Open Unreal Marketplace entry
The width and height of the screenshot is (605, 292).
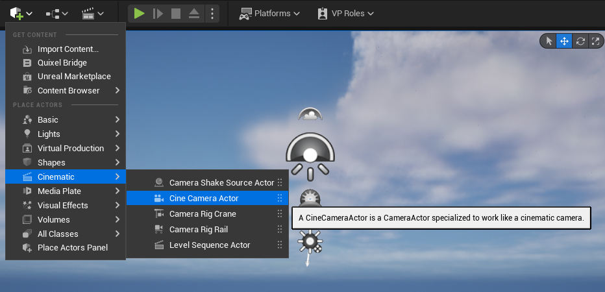[66, 77]
